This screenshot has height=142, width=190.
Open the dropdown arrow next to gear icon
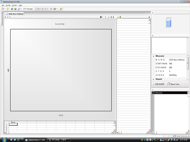(x=57, y=9)
